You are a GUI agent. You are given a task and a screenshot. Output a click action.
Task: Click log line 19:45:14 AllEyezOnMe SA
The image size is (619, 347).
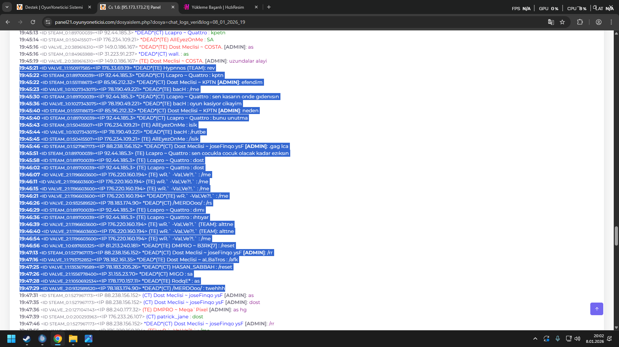(x=117, y=40)
